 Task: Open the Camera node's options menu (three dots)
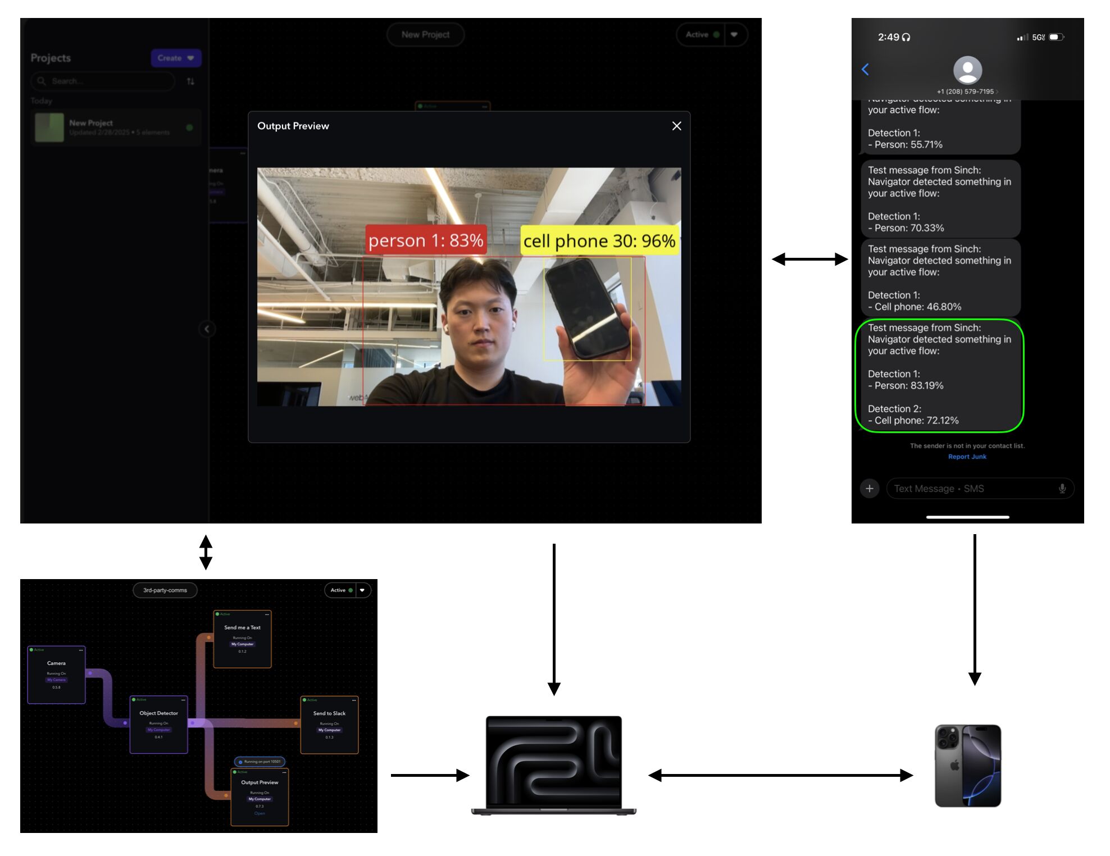tap(81, 650)
